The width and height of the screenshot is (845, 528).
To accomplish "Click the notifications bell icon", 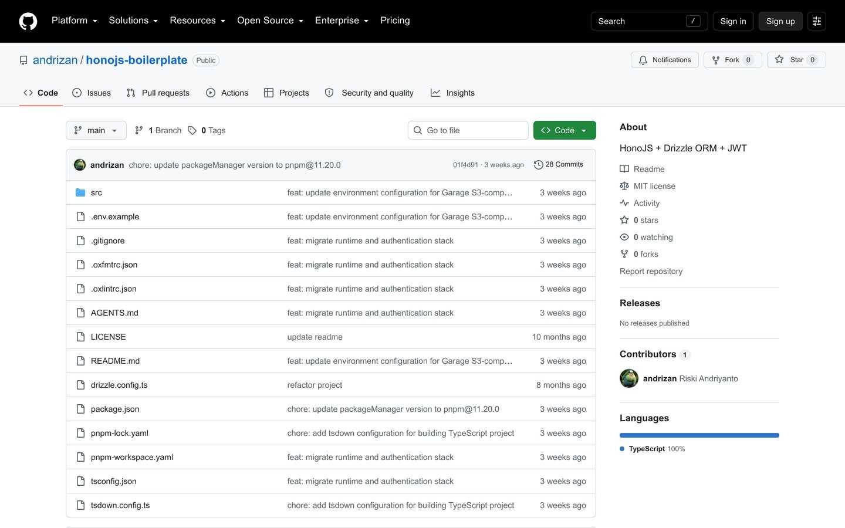I will click(643, 60).
